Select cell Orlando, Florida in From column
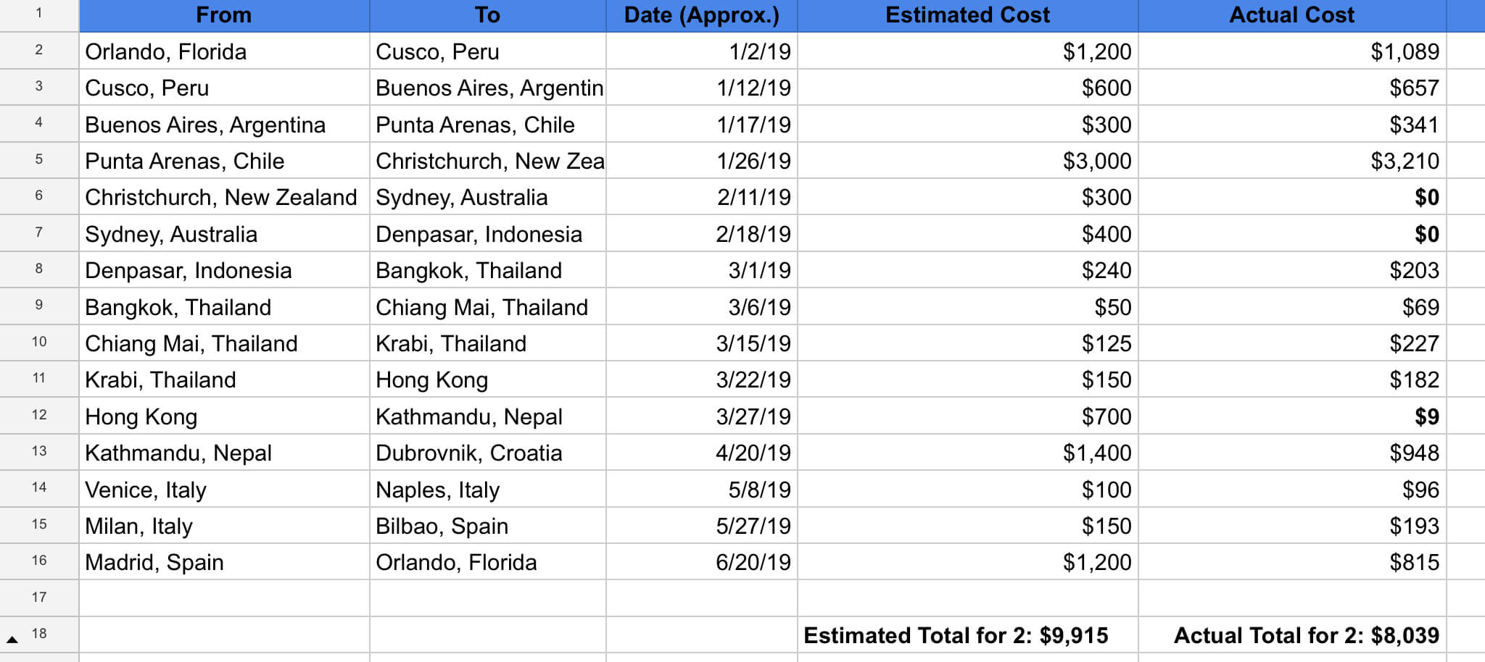Screen dimensions: 1485x662 [x=224, y=51]
